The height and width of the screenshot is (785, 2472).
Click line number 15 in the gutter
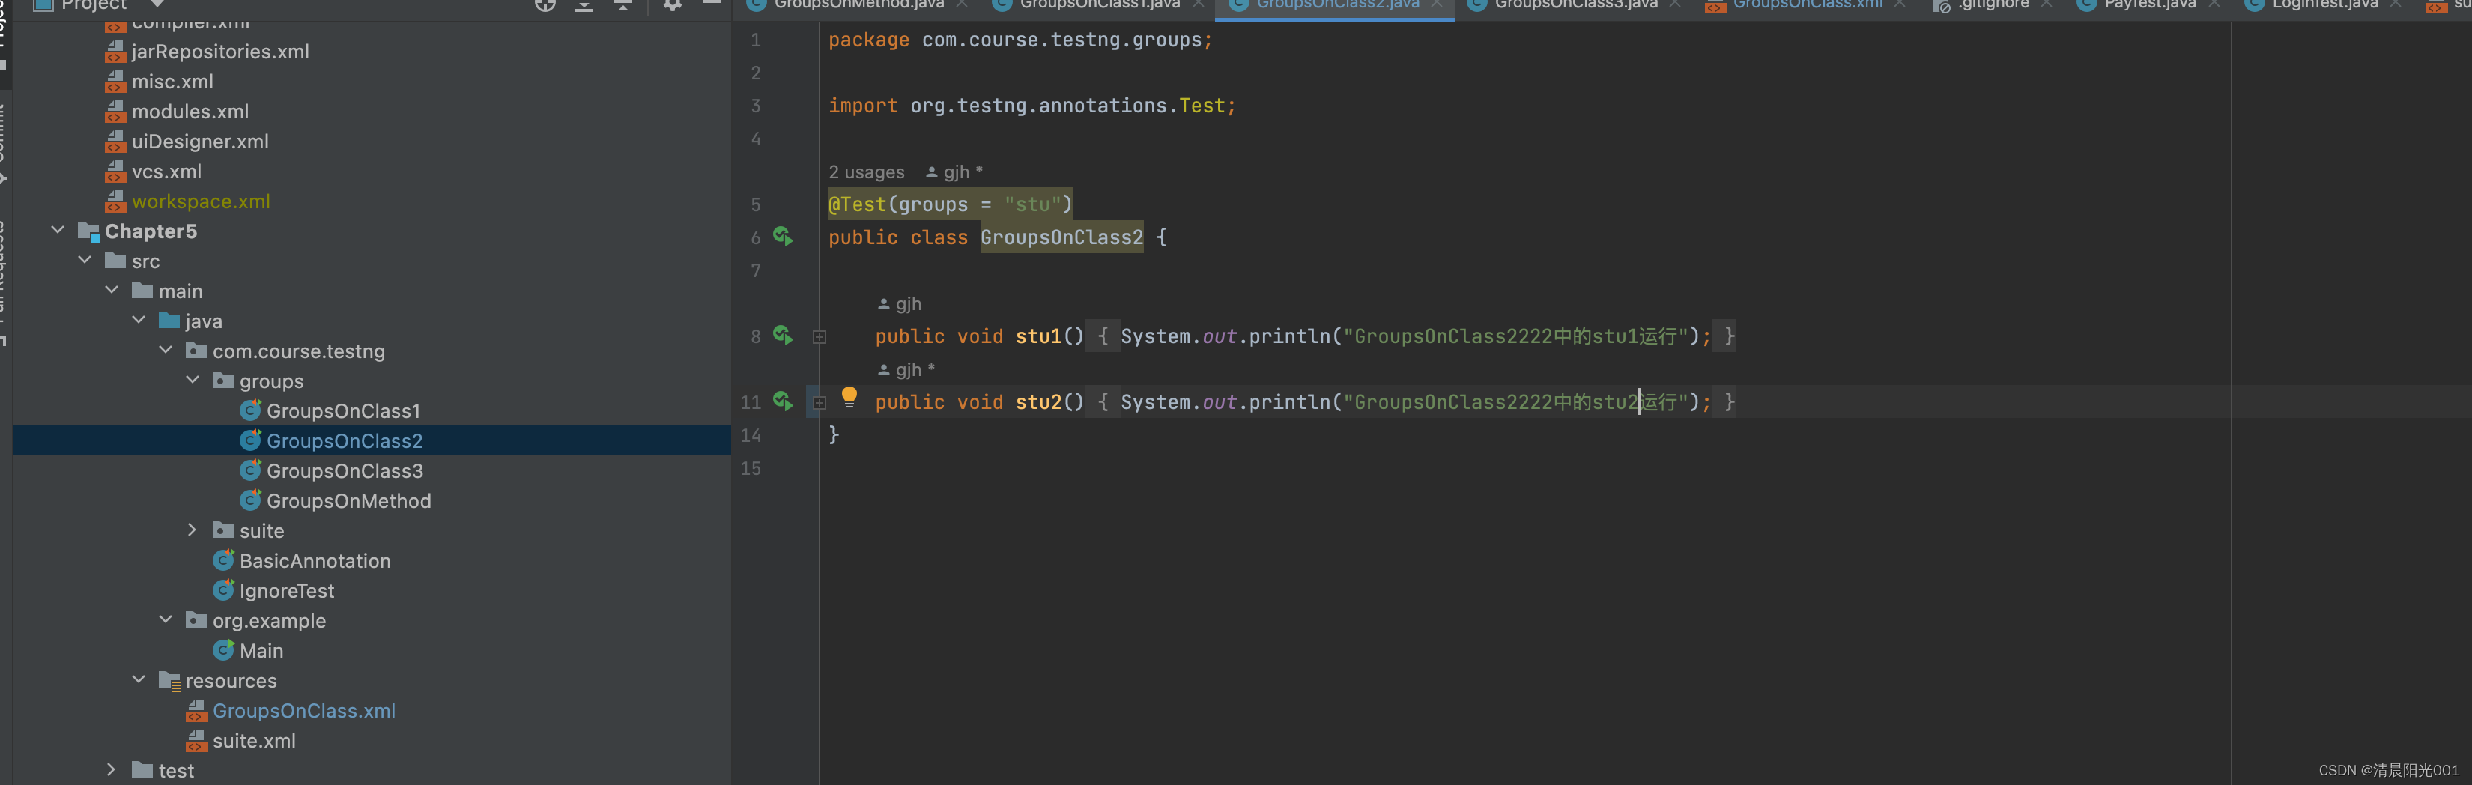[x=751, y=468]
